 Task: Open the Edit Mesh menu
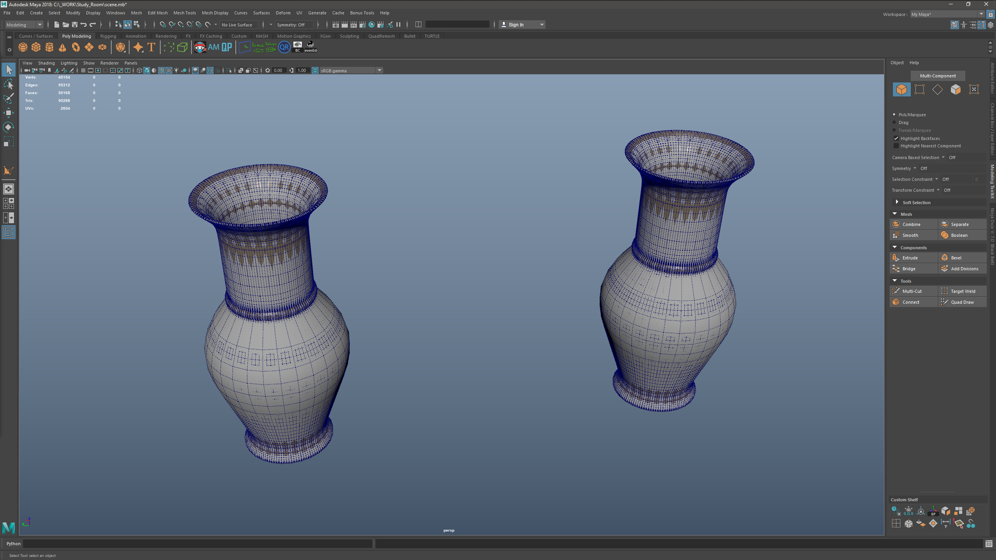point(158,13)
